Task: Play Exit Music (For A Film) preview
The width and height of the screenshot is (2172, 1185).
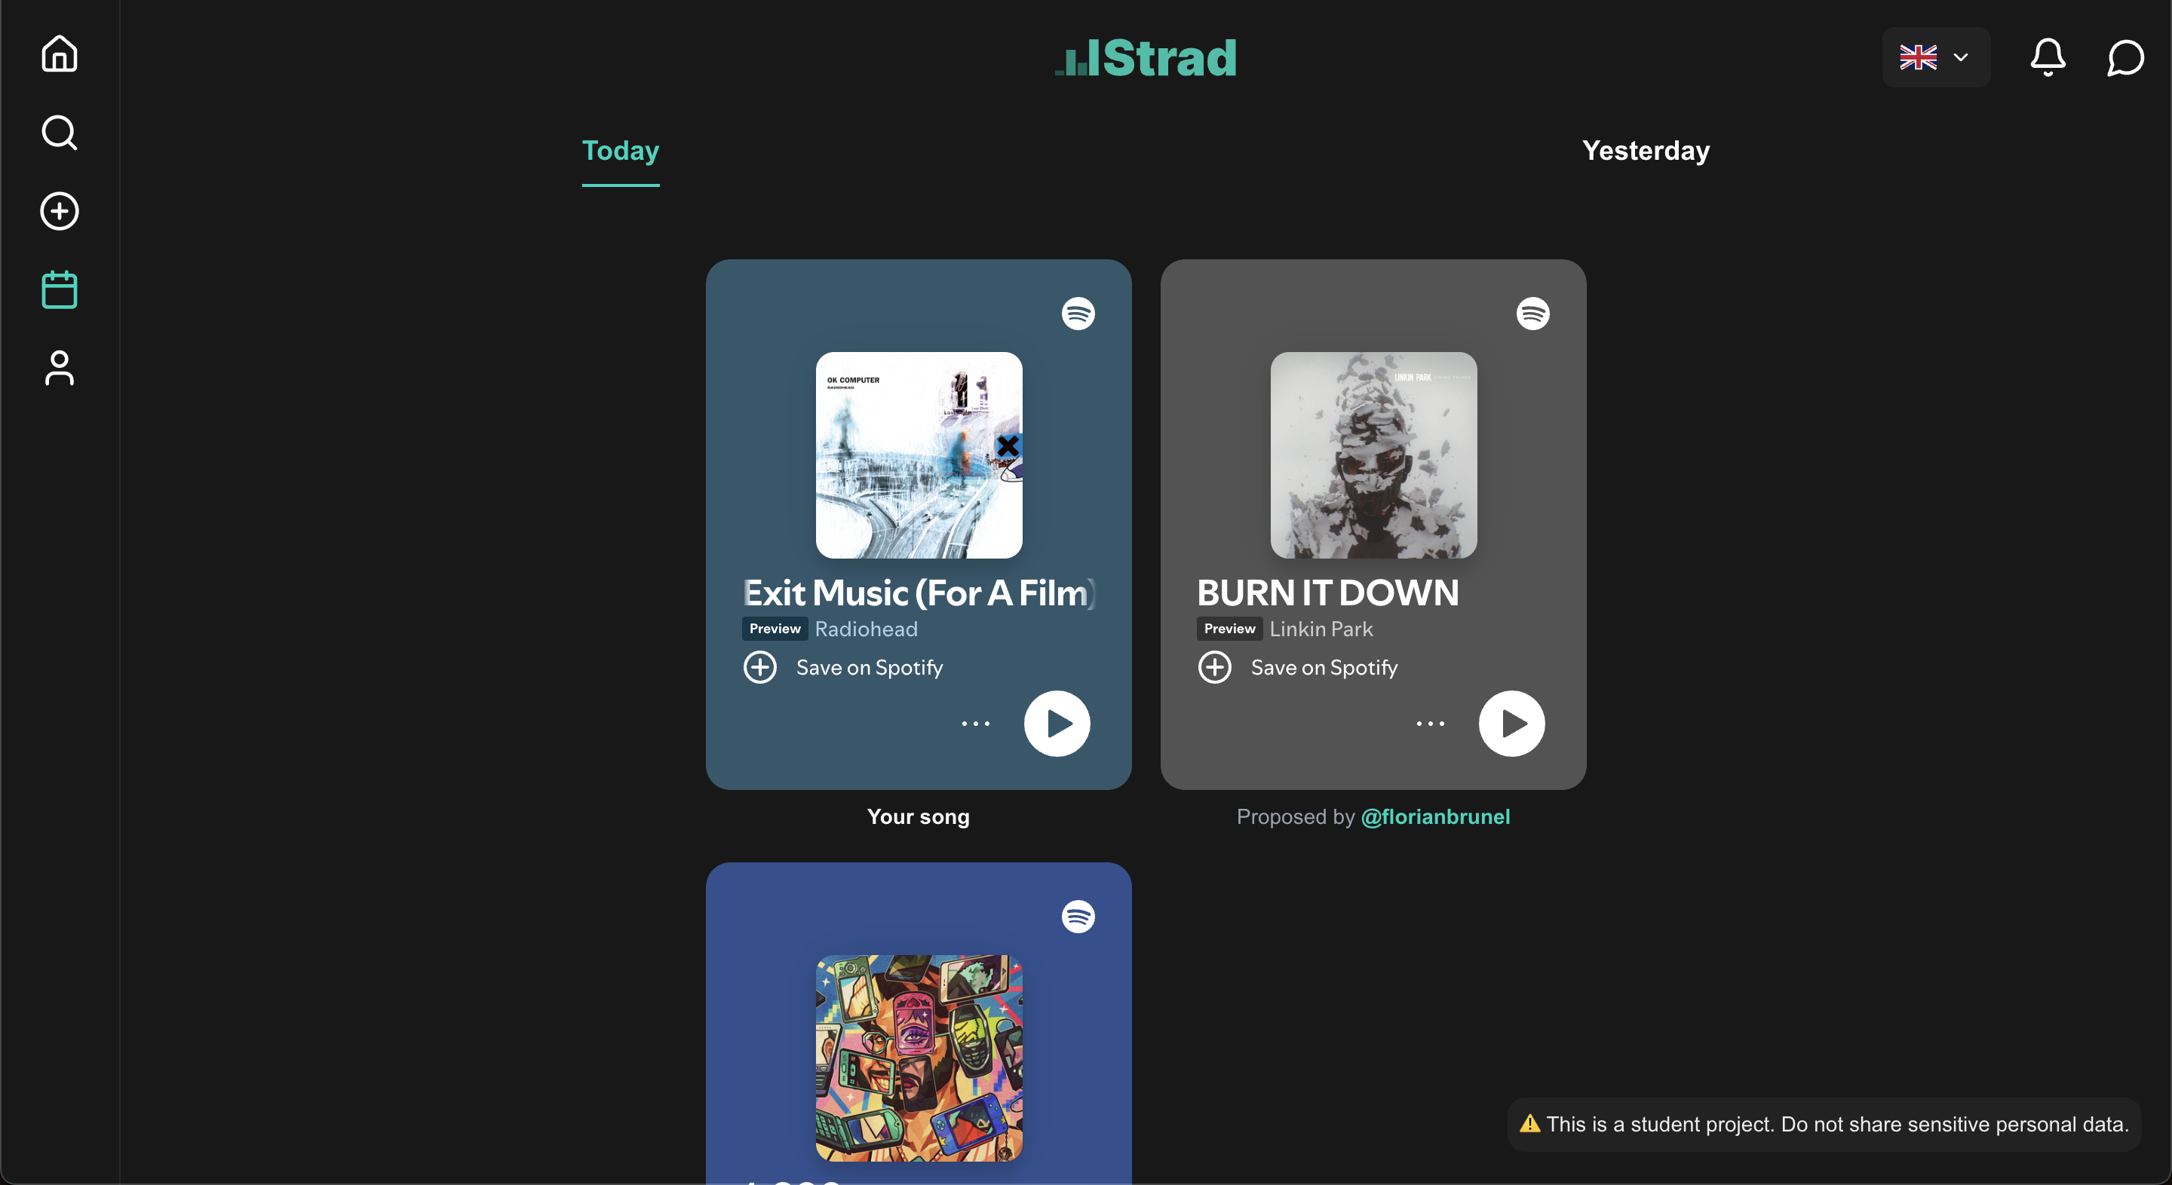Action: click(x=1057, y=723)
